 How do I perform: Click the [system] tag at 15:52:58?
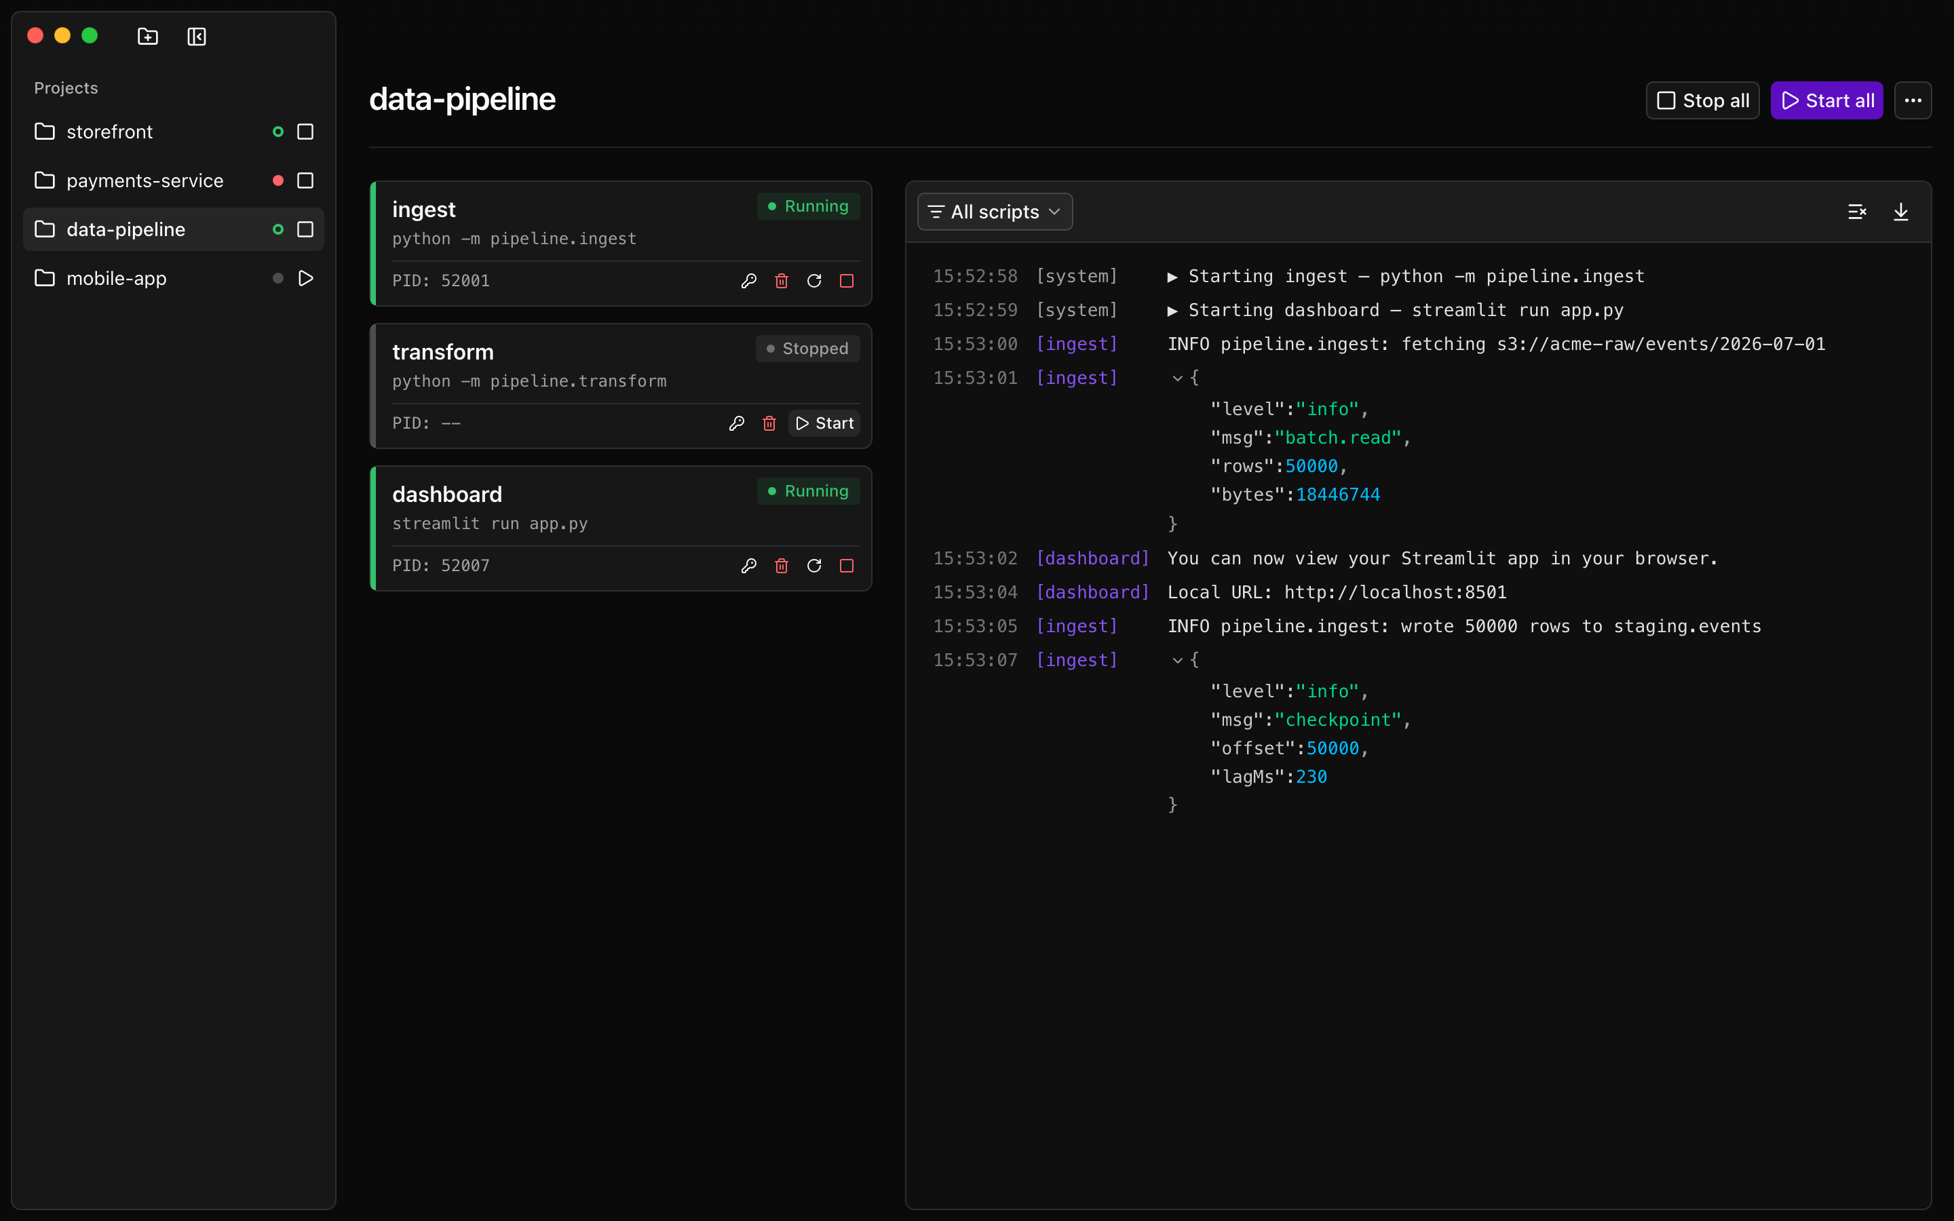click(x=1077, y=276)
